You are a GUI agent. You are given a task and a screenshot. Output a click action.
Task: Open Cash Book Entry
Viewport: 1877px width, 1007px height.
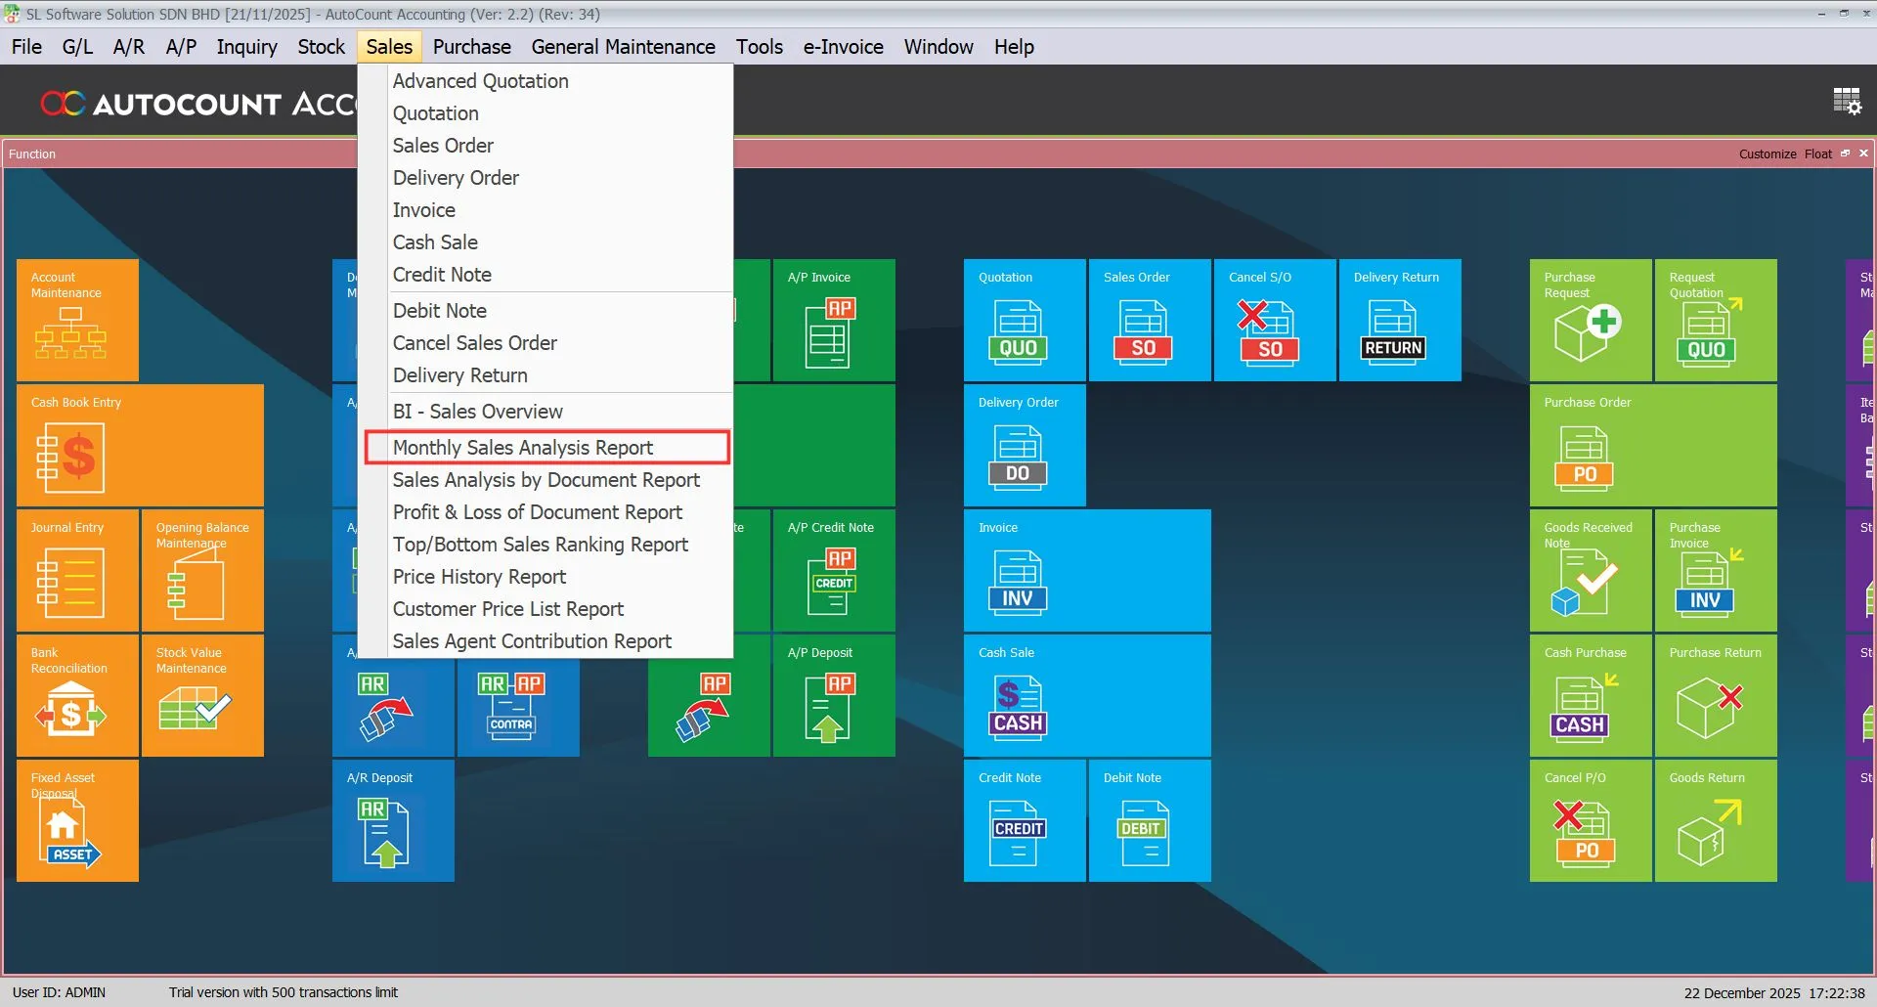[x=140, y=445]
